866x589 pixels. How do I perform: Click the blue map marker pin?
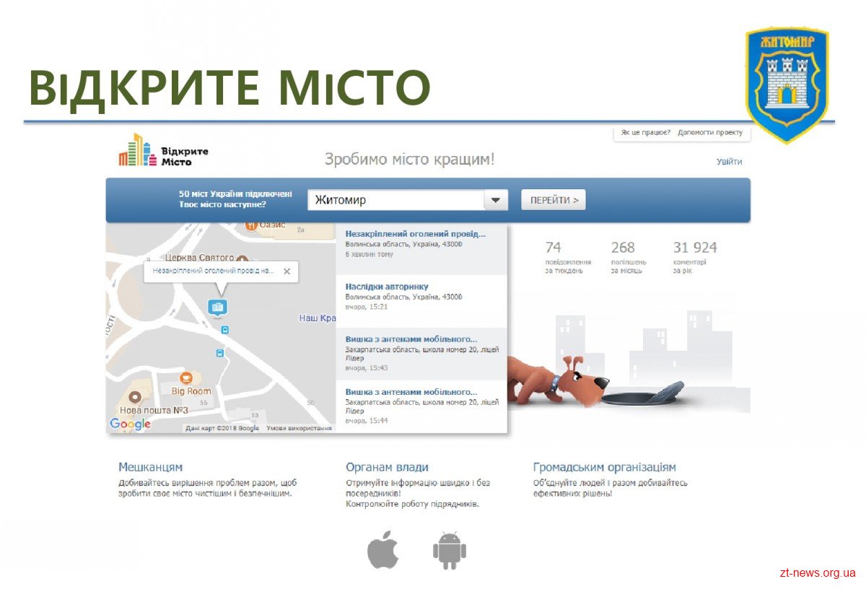[x=217, y=307]
